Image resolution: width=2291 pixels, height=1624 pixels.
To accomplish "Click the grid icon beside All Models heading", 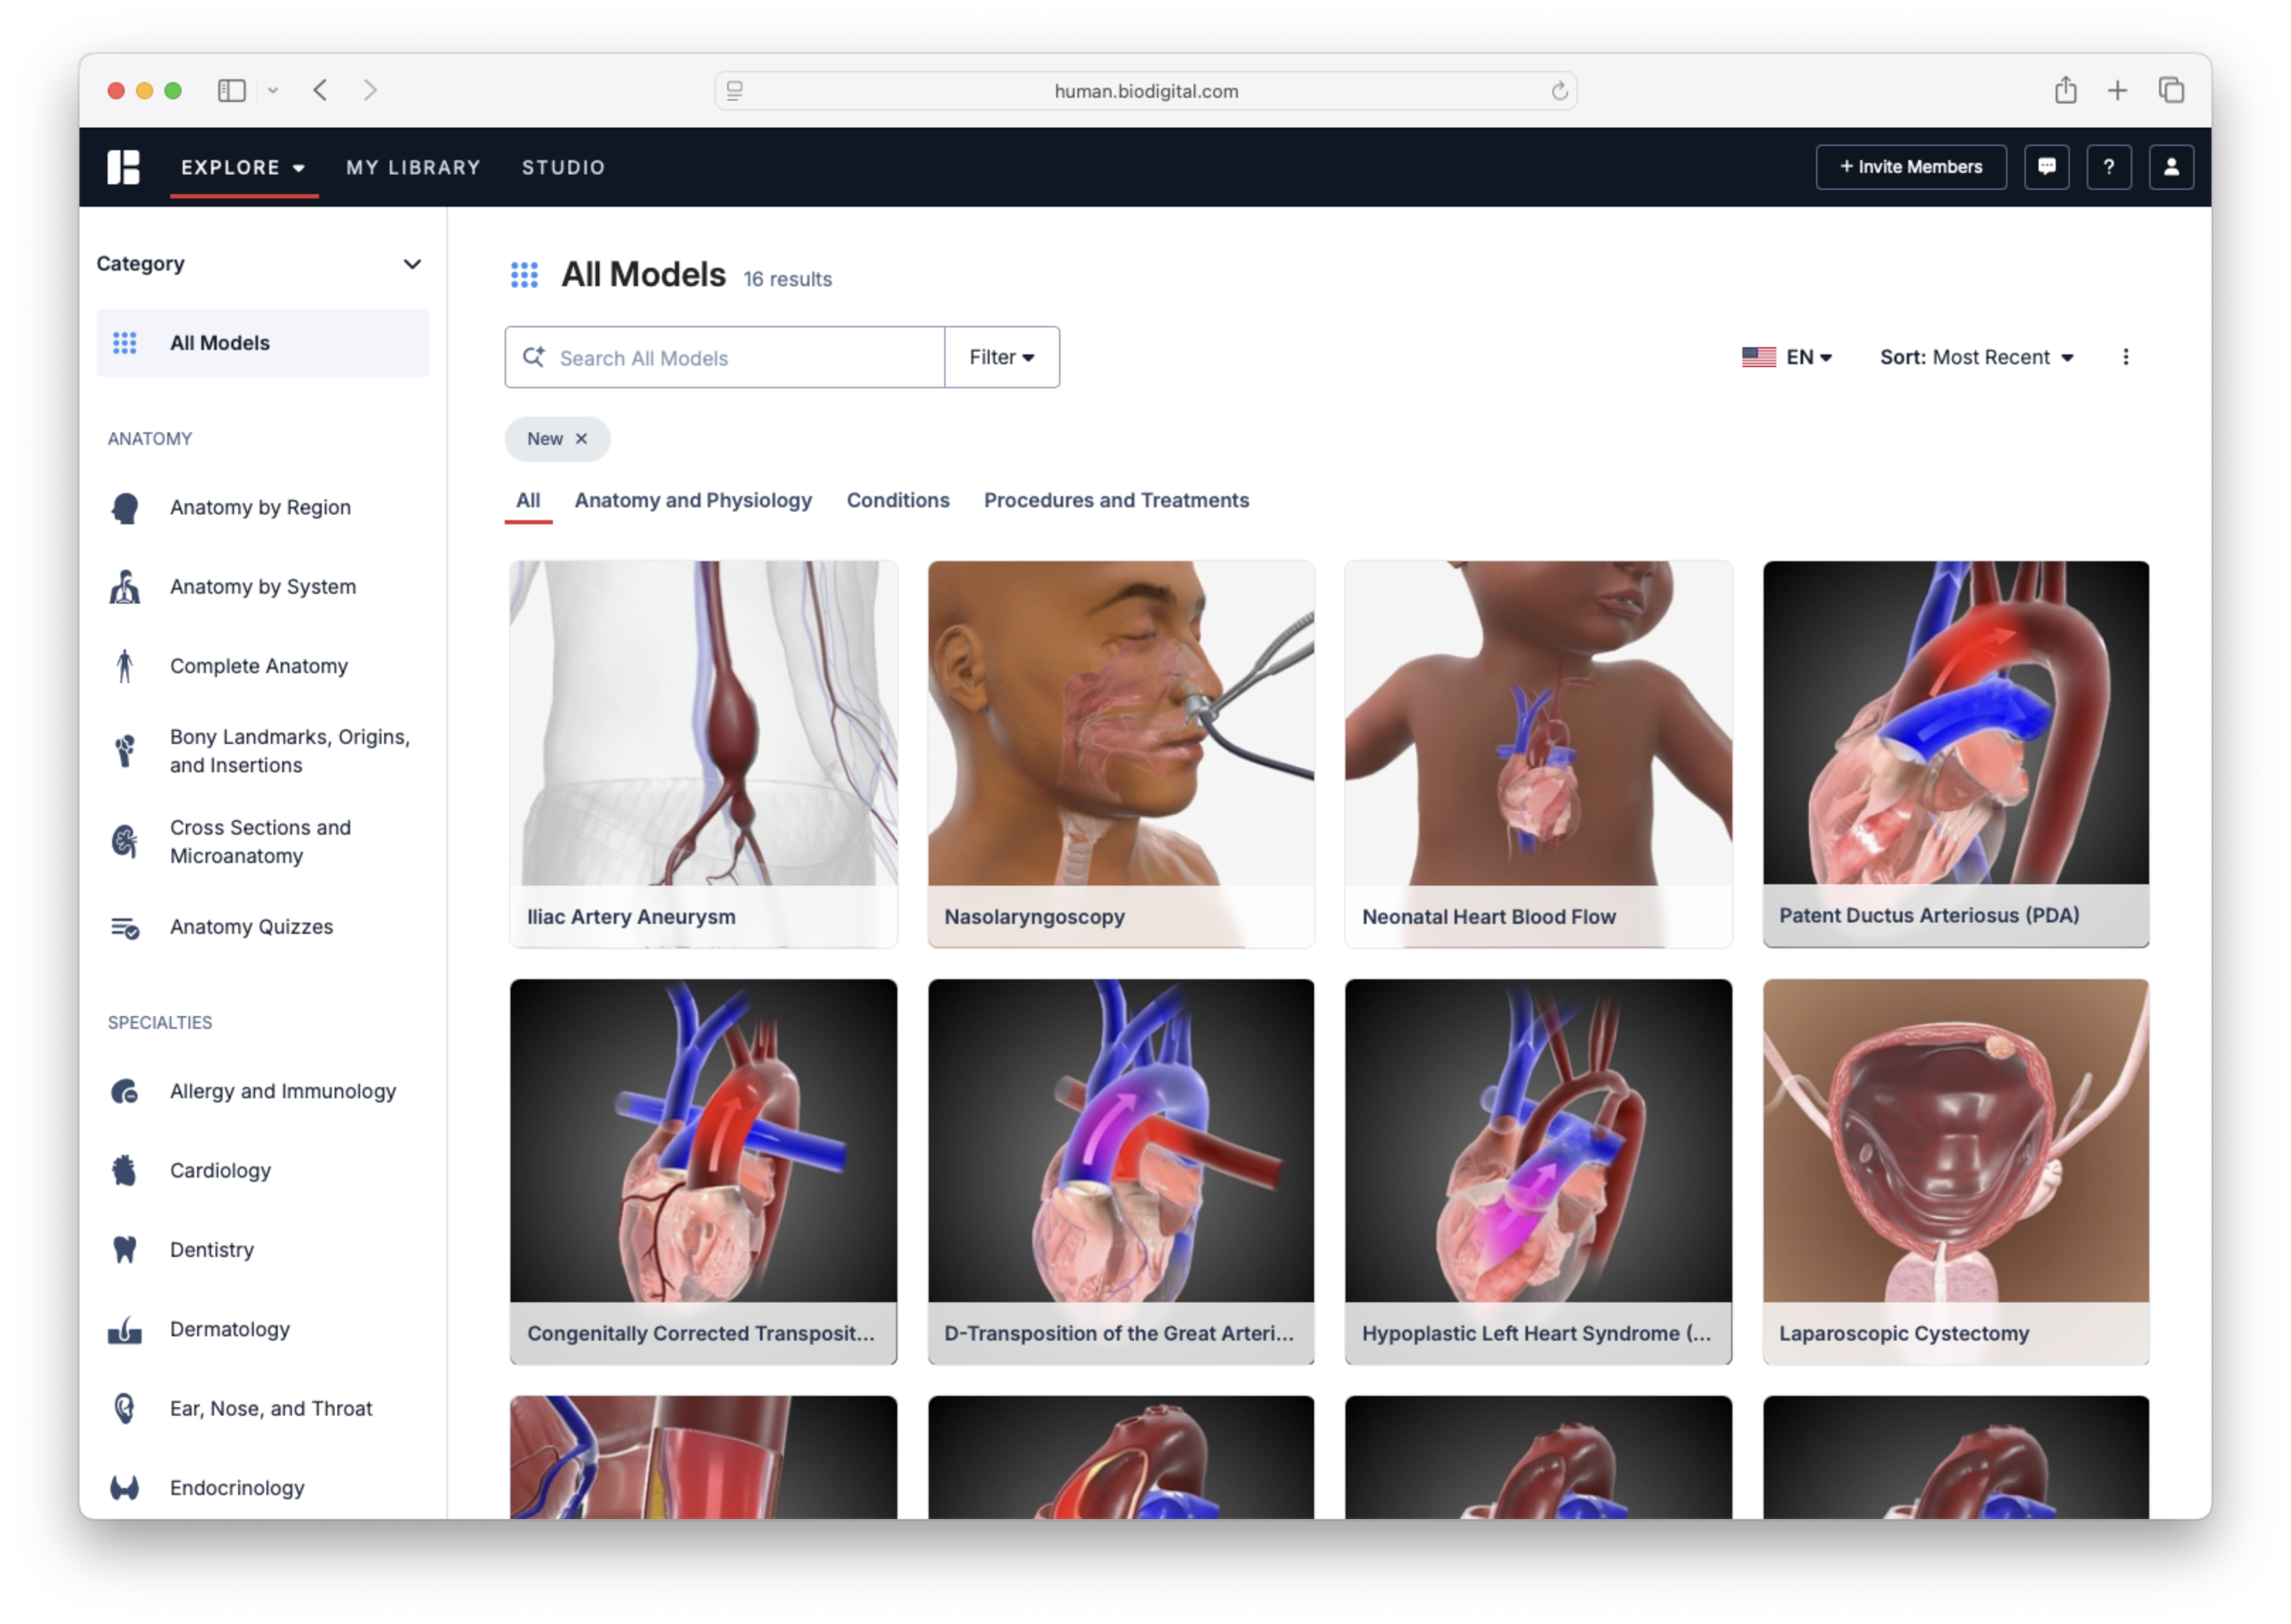I will point(525,275).
